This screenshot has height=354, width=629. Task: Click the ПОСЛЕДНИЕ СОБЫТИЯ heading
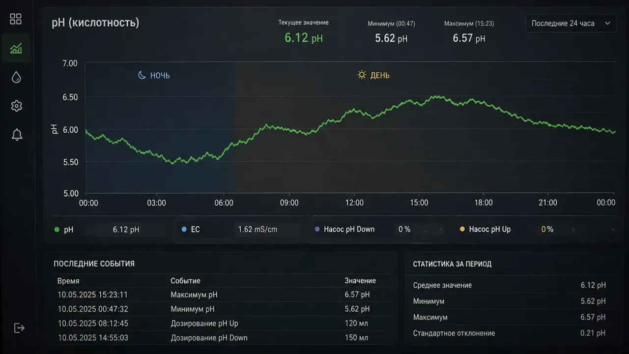click(94, 264)
